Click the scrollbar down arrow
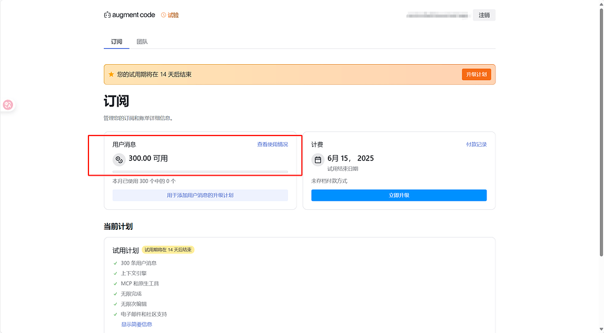 tap(601, 329)
